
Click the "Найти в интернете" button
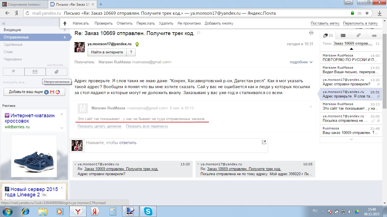click(107, 52)
